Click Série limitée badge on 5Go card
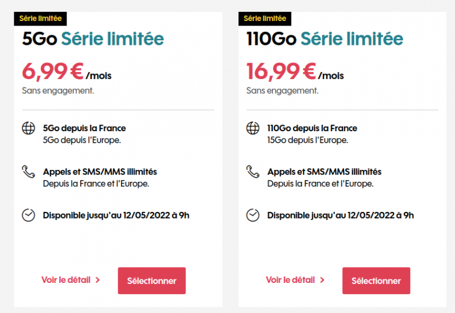Viewport: 455px width, 313px height. [x=40, y=18]
